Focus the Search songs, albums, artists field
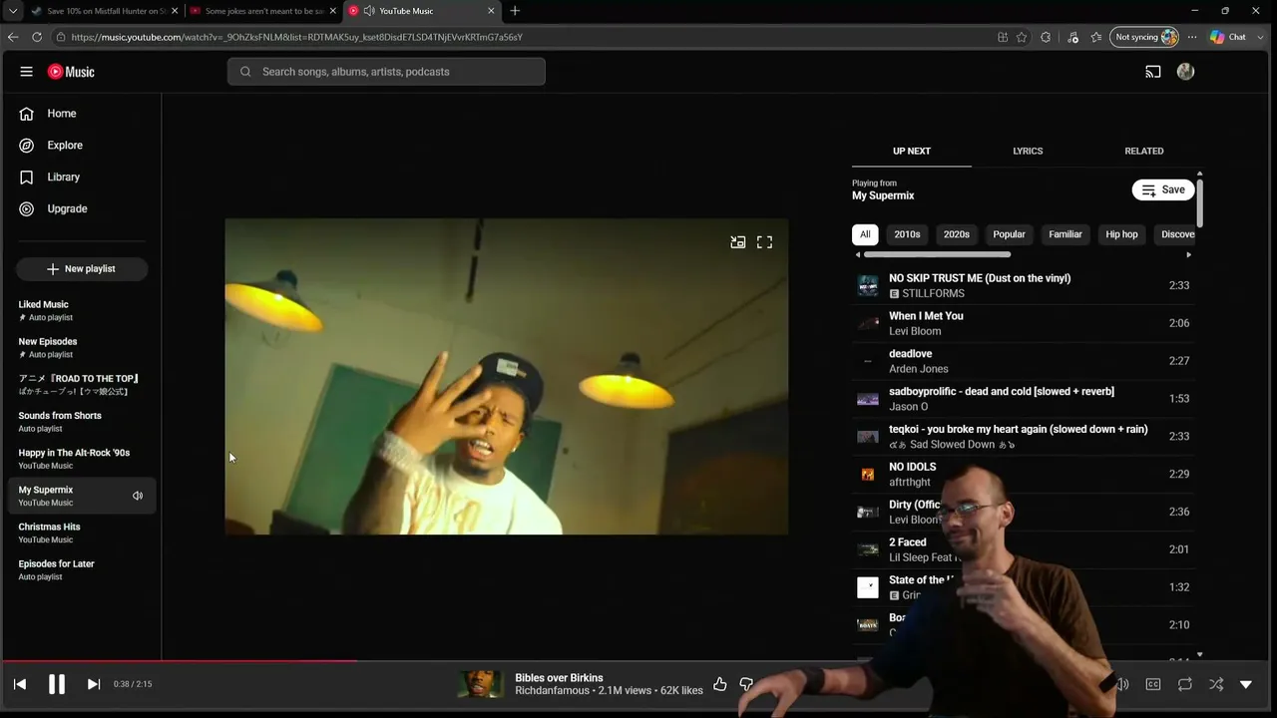Screen dimensions: 1277x718 coord(386,72)
